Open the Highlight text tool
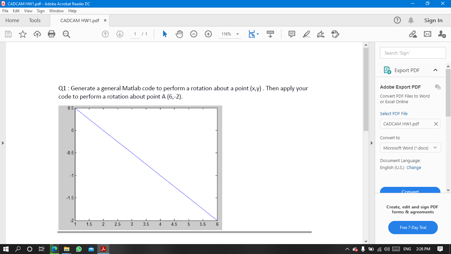The height and width of the screenshot is (254, 451). (x=306, y=34)
